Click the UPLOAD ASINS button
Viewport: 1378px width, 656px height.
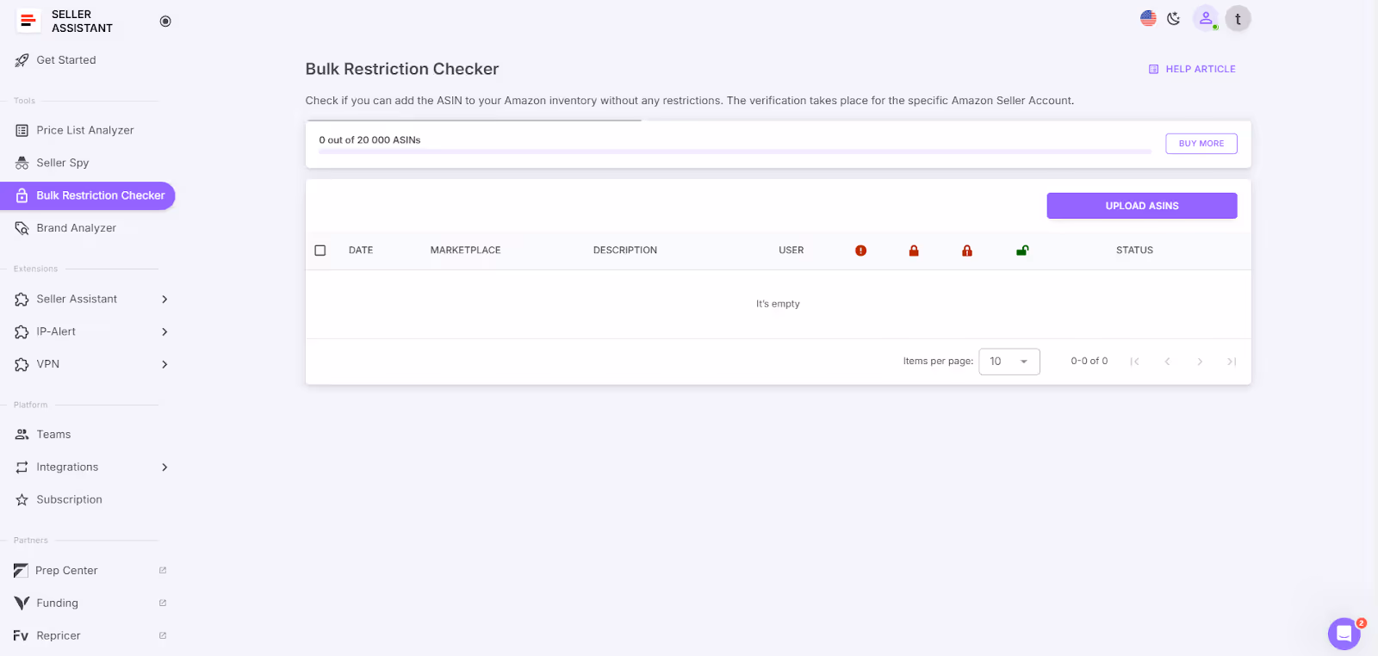click(1142, 206)
